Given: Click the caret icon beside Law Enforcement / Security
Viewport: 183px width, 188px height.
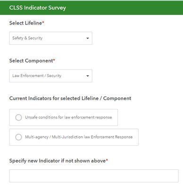Looking at the screenshot, I should pyautogui.click(x=88, y=76).
